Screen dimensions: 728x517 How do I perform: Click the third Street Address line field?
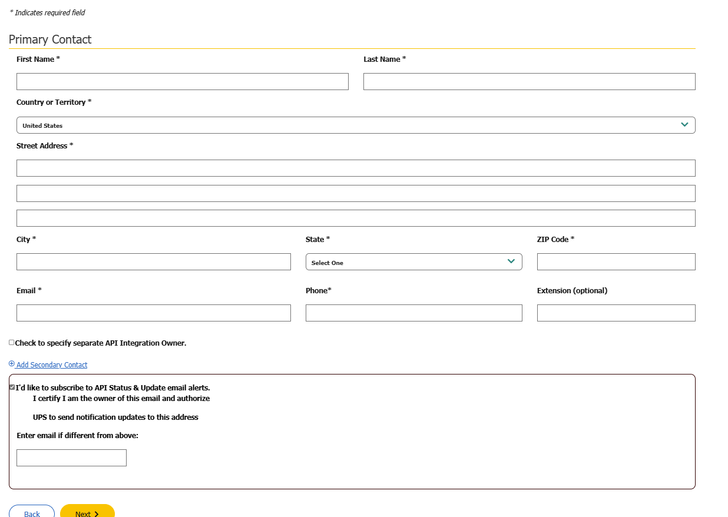356,218
